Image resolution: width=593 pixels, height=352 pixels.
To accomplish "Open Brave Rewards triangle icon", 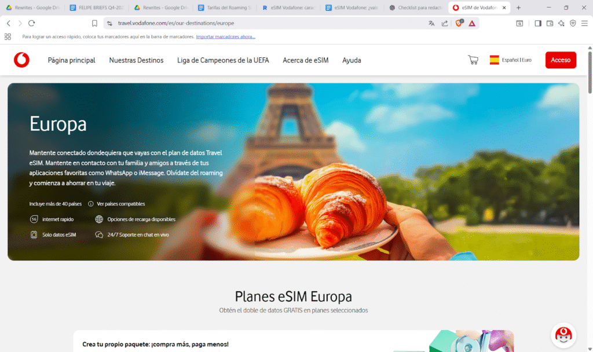I will (472, 23).
